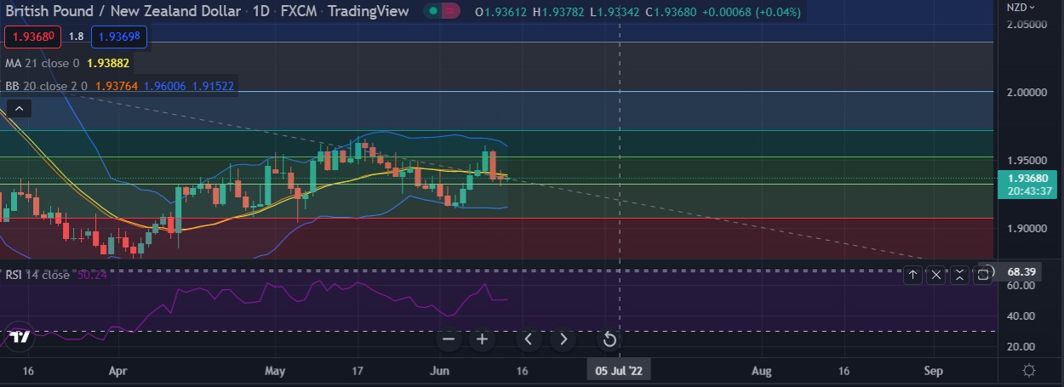Image resolution: width=1064 pixels, height=387 pixels.
Task: Click the pink wave icon beside the market status indicator
Action: click(452, 11)
